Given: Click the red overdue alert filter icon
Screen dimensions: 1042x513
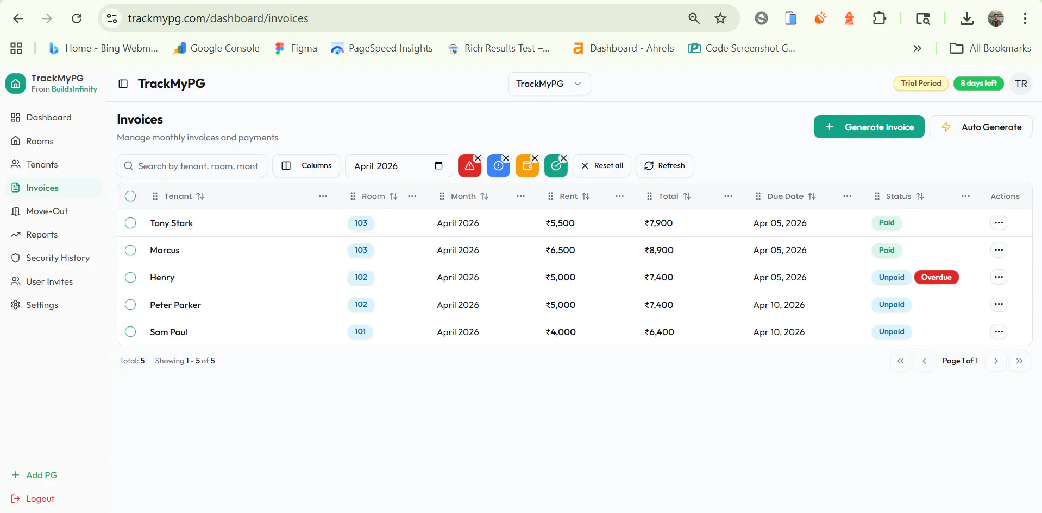Looking at the screenshot, I should (469, 166).
